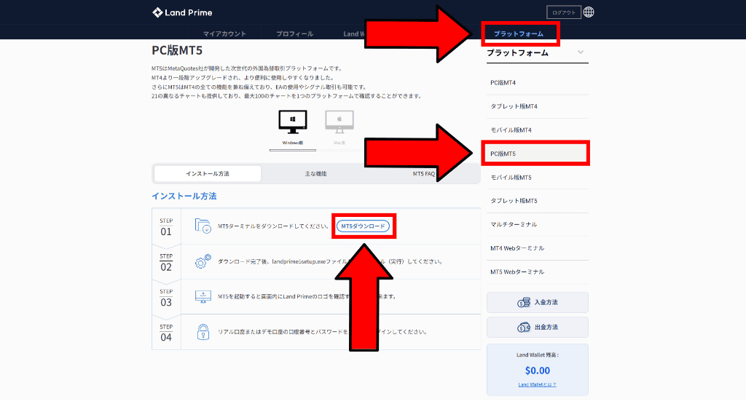Image resolution: width=746 pixels, height=404 pixels.
Task: Click the blue インストール方法 section heading
Action: click(x=184, y=196)
